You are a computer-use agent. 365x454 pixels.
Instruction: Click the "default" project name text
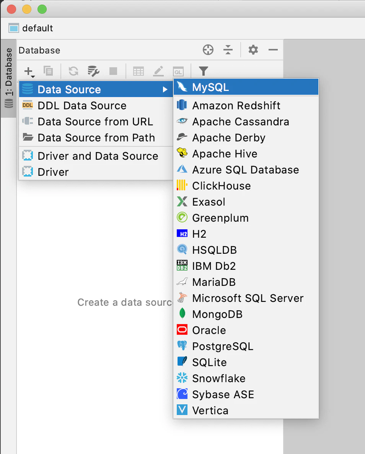click(37, 28)
